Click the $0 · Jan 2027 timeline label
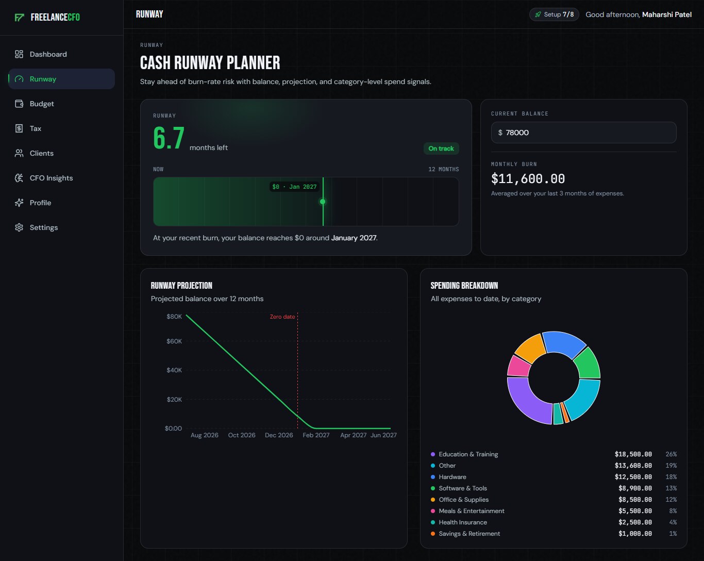The height and width of the screenshot is (561, 704). (294, 187)
